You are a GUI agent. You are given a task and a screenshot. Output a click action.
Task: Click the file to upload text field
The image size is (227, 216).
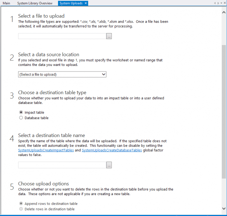point(62,36)
